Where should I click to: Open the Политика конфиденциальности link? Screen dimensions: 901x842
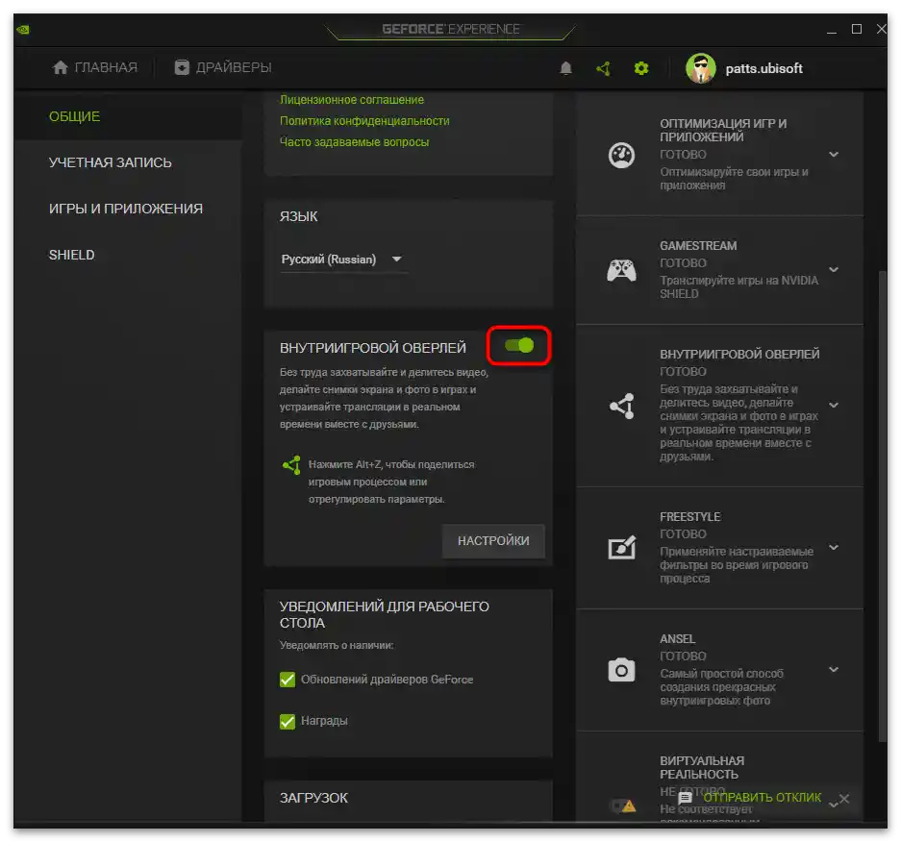point(364,121)
